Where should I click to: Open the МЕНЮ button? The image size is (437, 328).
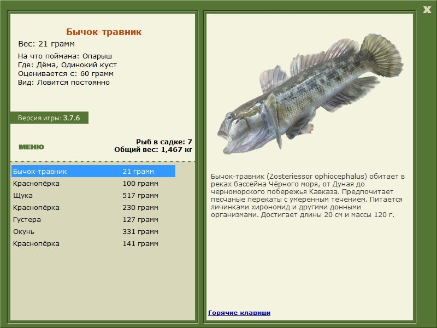(x=31, y=147)
